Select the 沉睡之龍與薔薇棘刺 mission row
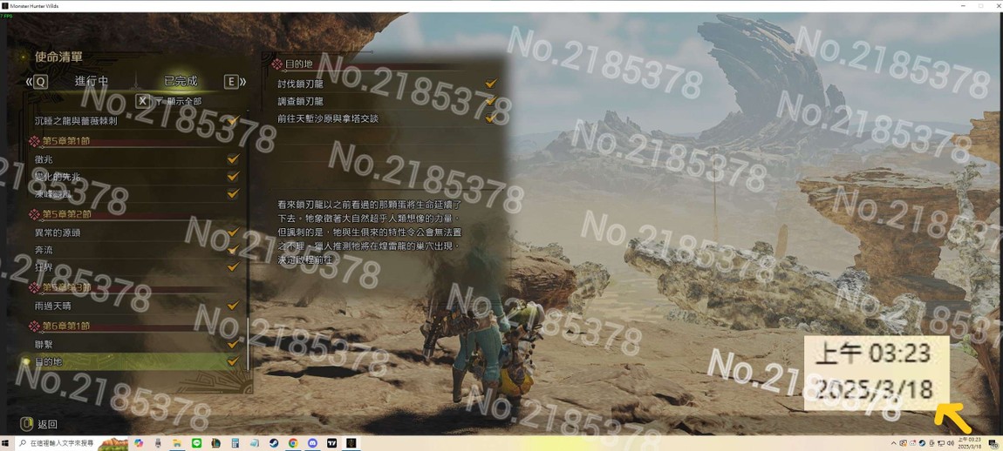The height and width of the screenshot is (451, 1003). (x=136, y=120)
